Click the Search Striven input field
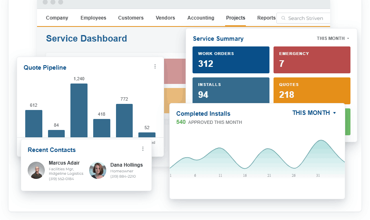The height and width of the screenshot is (220, 370). 303,18
